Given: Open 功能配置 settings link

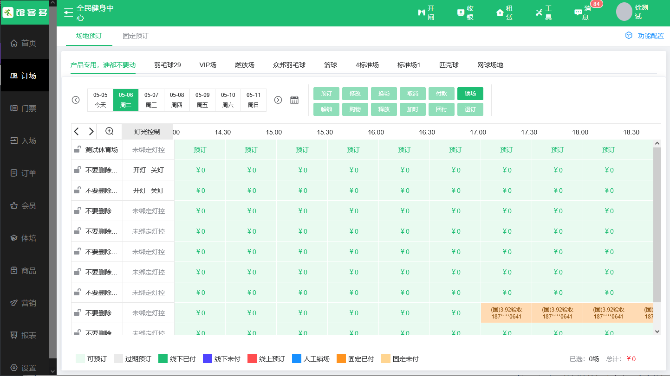Looking at the screenshot, I should pyautogui.click(x=644, y=36).
